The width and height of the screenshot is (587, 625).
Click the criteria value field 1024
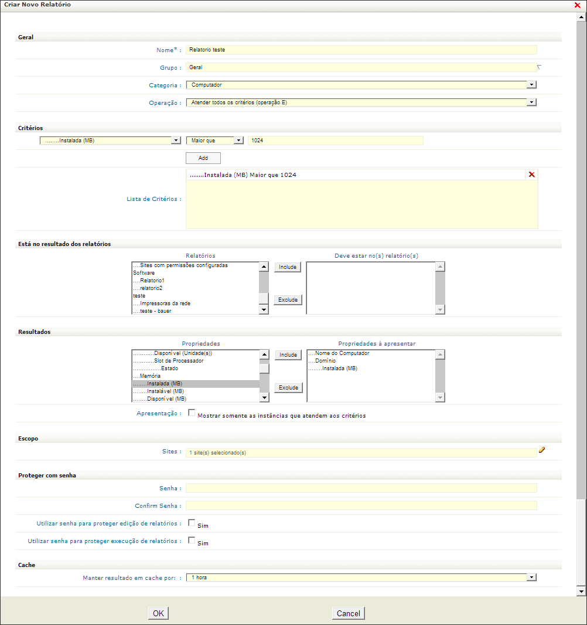click(x=335, y=141)
